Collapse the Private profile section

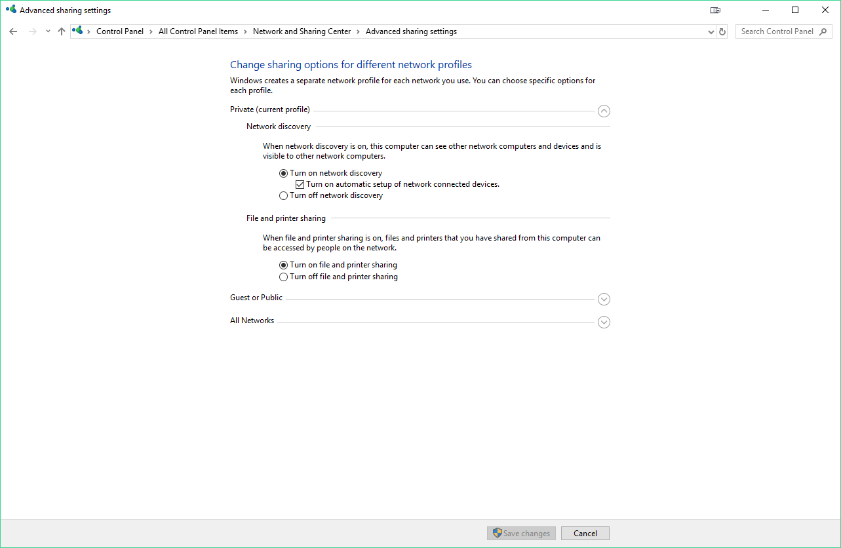coord(604,111)
